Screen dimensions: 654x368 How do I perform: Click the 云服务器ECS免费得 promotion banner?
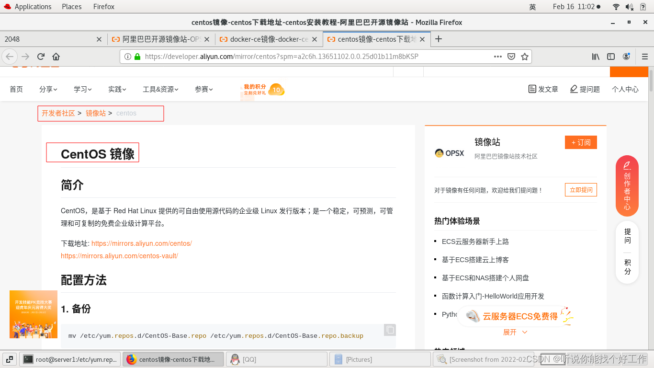pos(516,316)
